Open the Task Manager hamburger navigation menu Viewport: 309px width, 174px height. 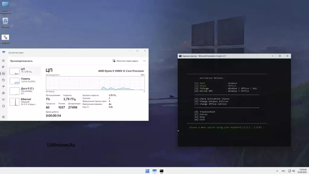coord(3,60)
